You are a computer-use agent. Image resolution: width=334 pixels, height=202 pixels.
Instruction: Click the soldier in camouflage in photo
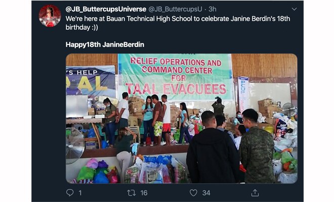257,147
